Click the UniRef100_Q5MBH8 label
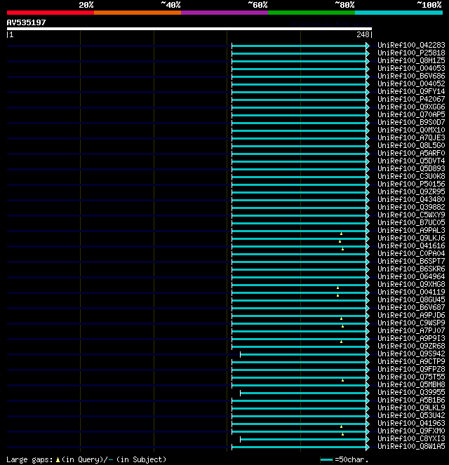Viewport: 449px width, 465px height. [x=411, y=384]
